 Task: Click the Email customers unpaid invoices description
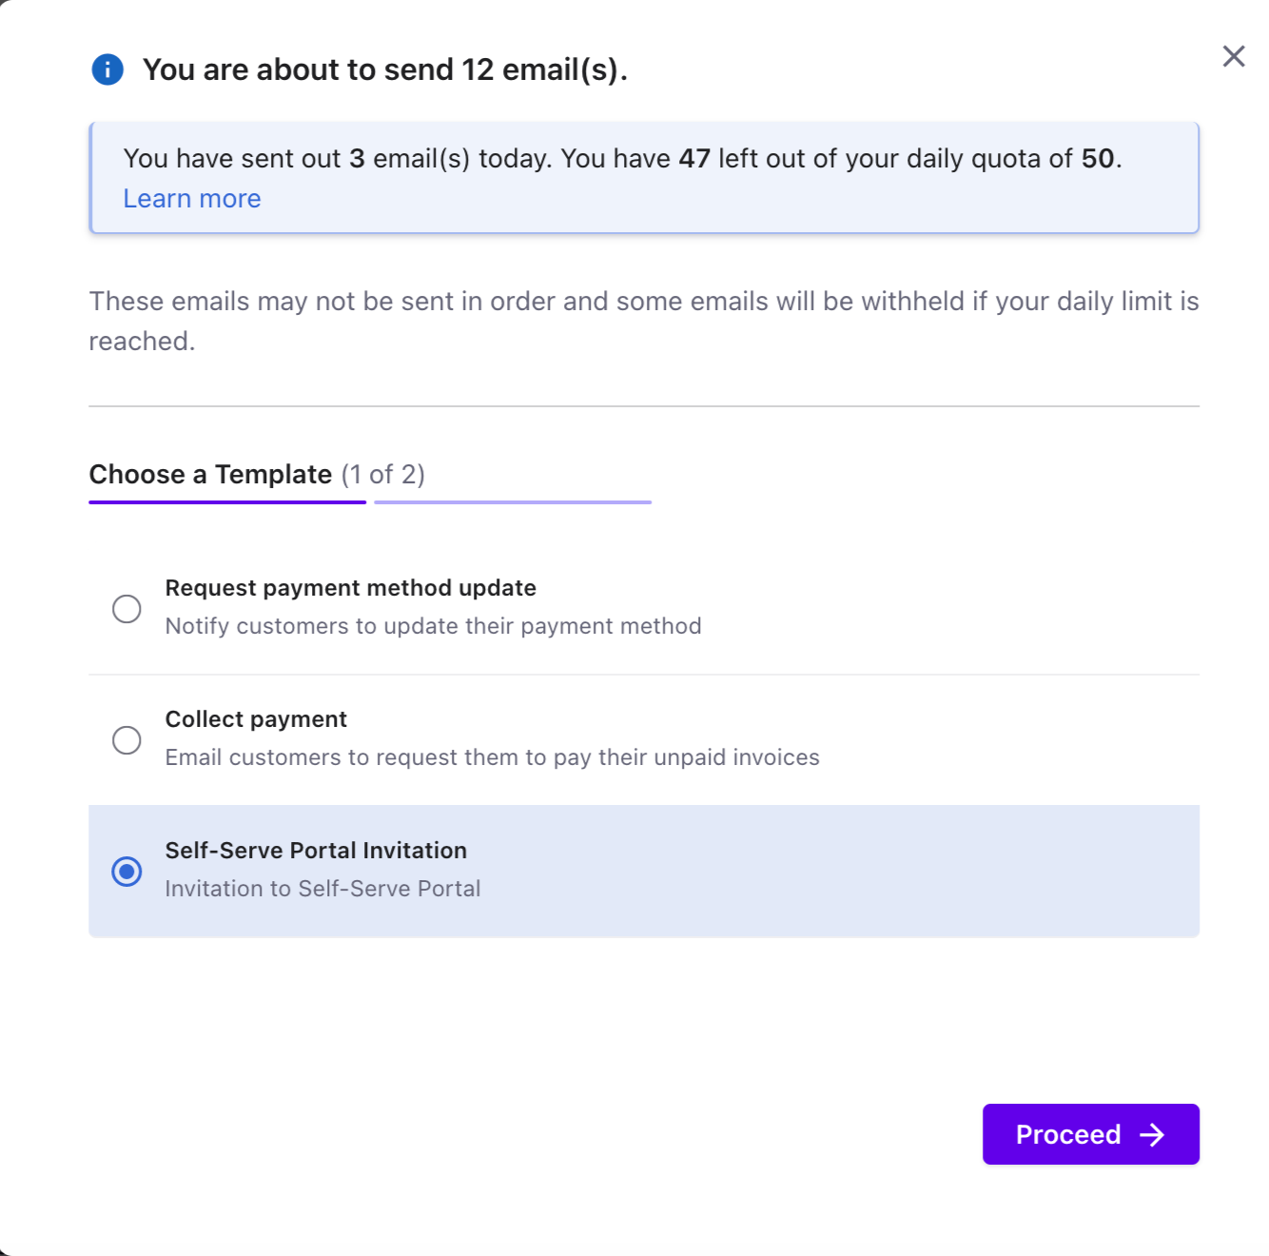492,757
